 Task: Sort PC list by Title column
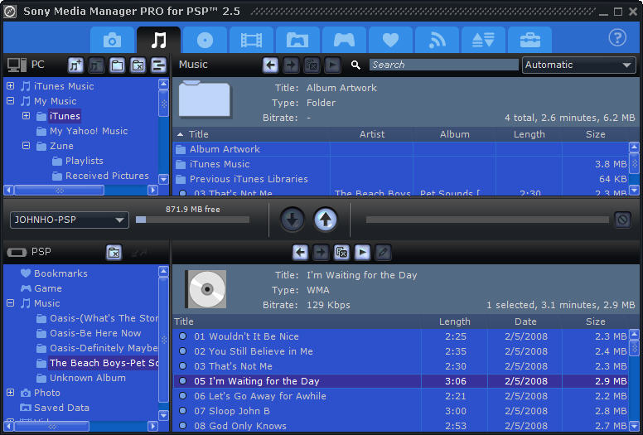pos(251,134)
